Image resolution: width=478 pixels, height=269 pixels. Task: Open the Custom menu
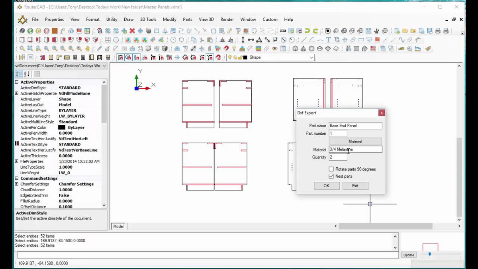click(270, 19)
